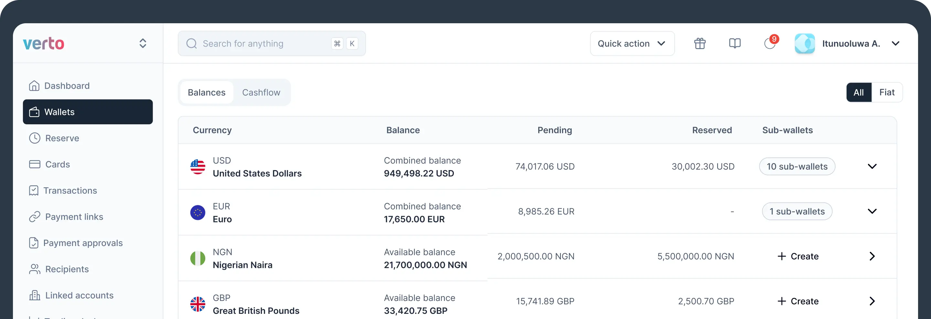Screen dimensions: 931x319
Task: Click the Reserve clock icon
Action: coord(34,138)
